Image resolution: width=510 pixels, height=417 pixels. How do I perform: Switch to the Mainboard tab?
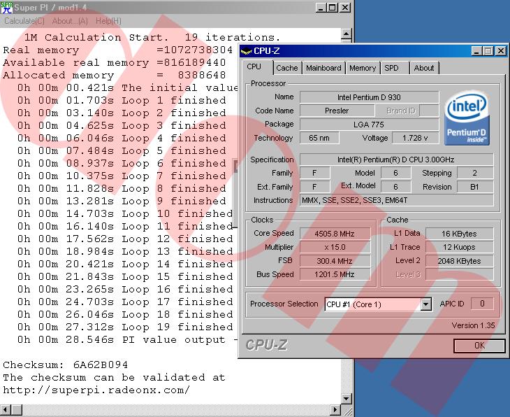323,68
